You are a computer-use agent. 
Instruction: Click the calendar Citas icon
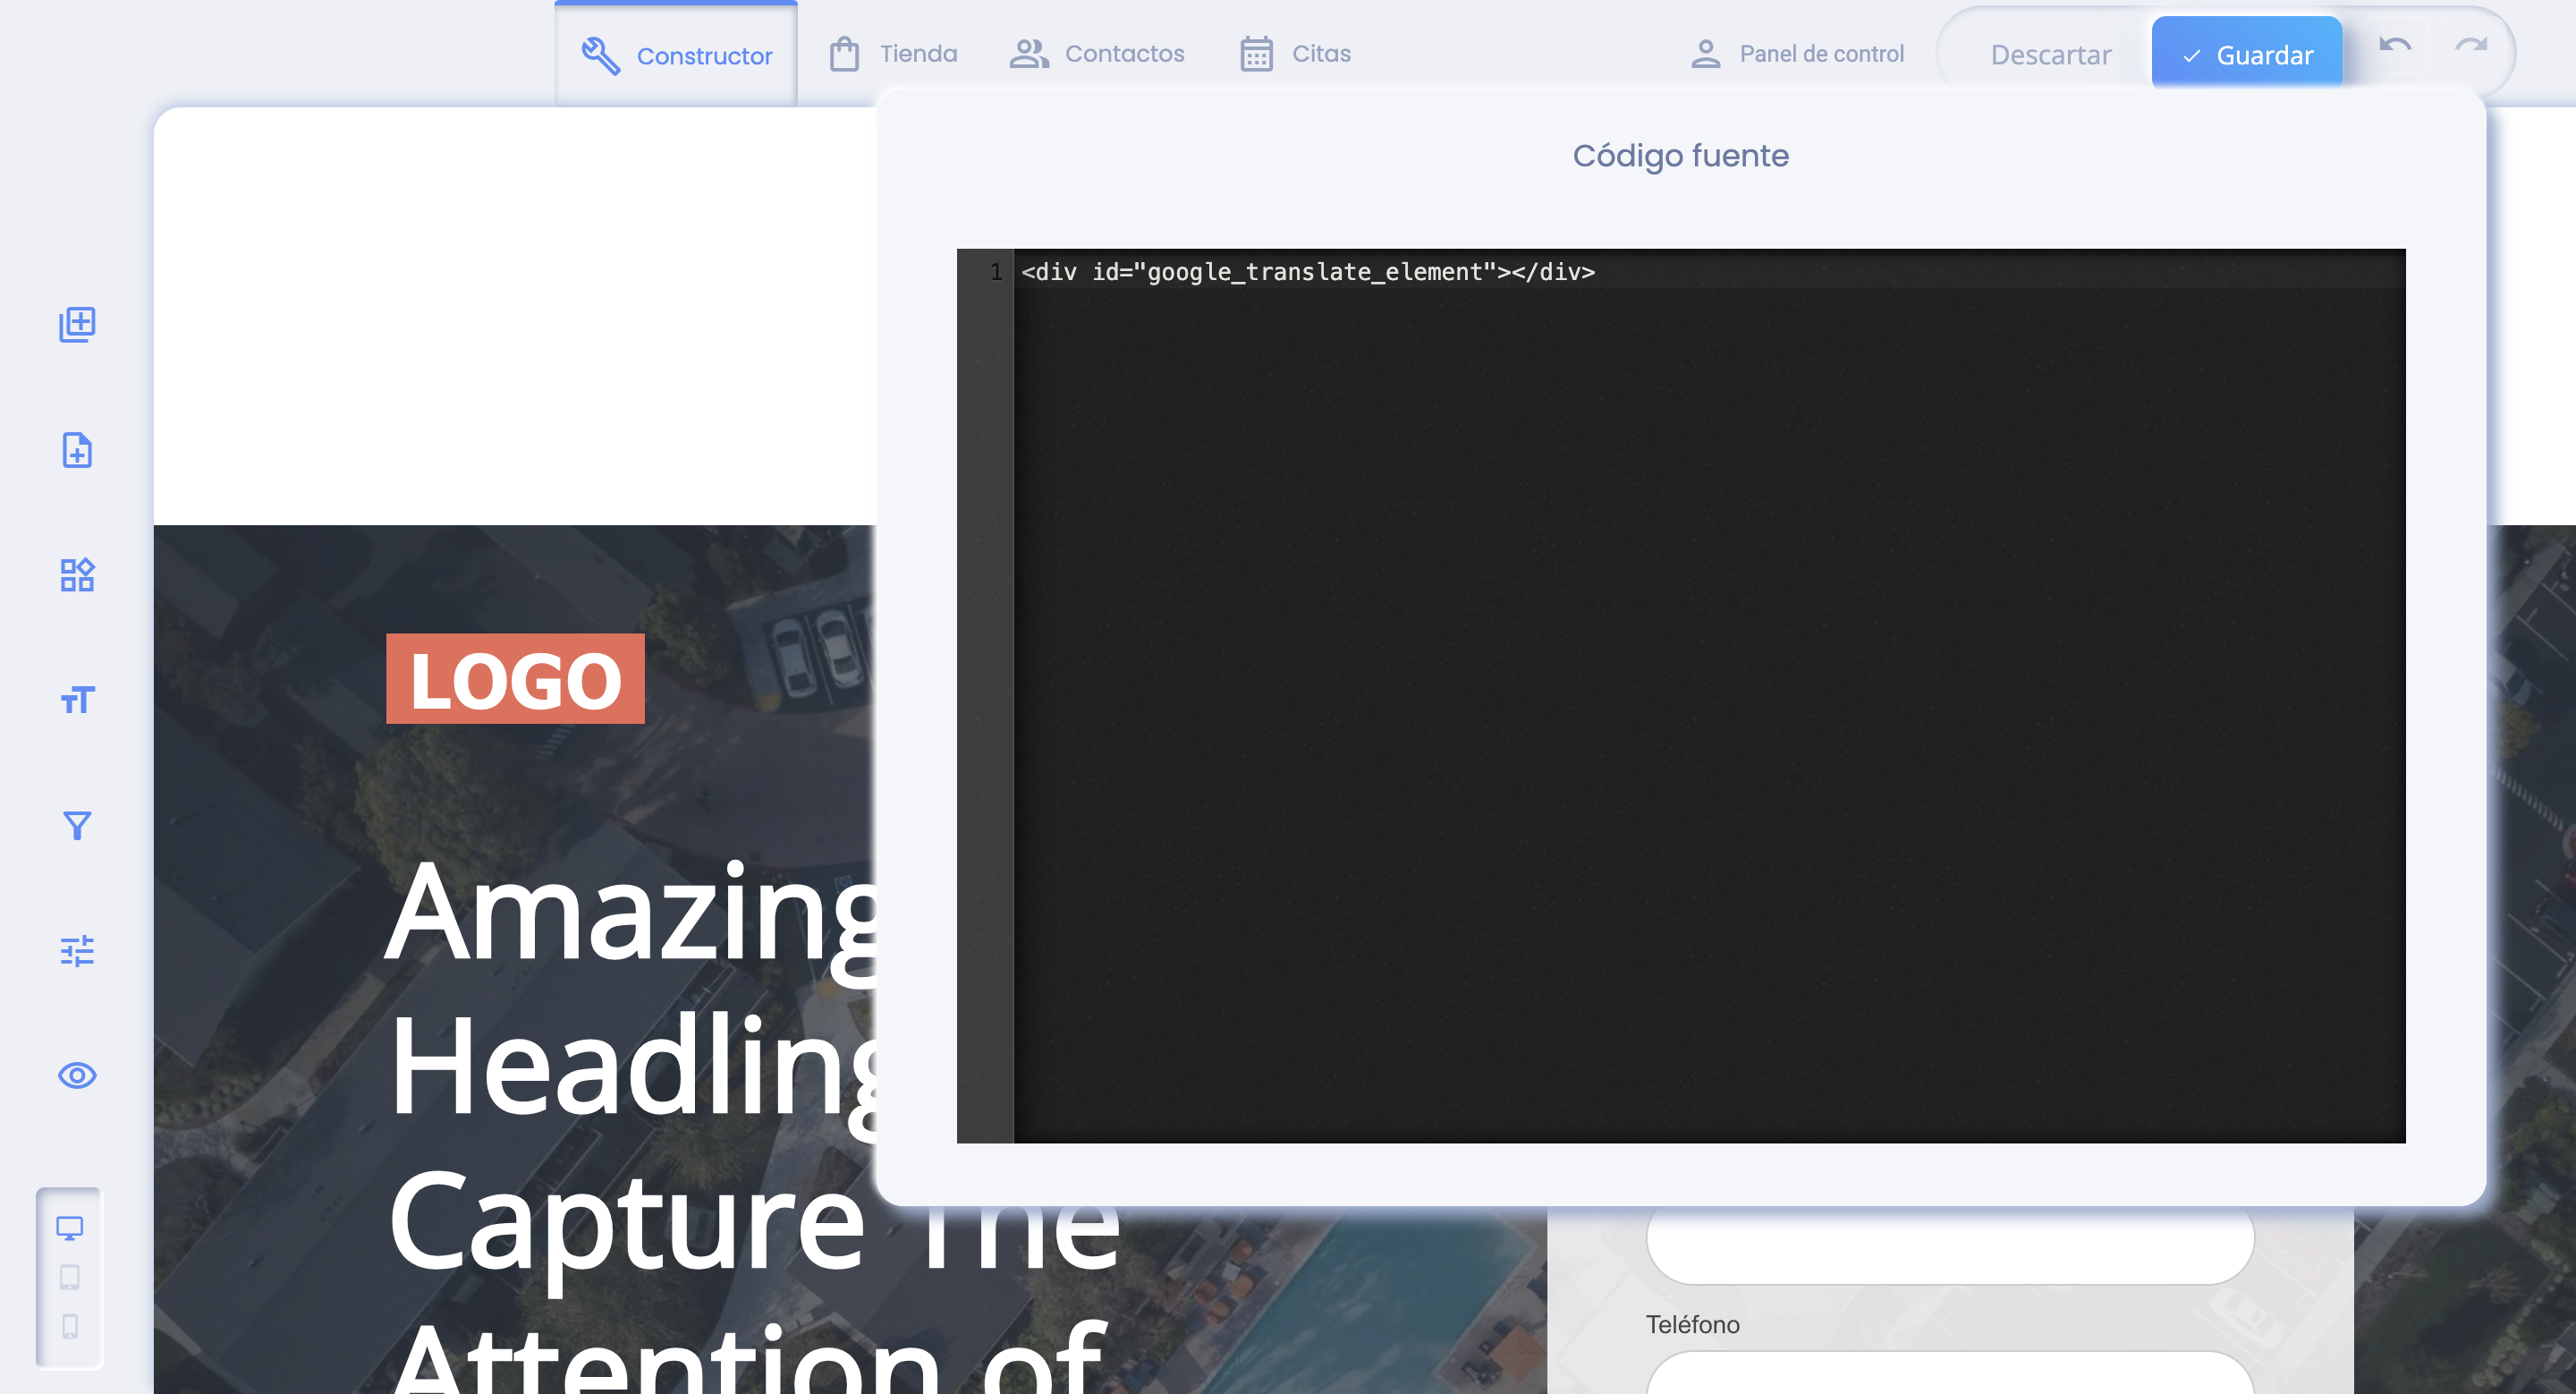[x=1256, y=54]
